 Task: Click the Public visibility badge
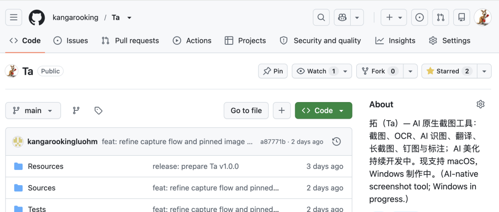tap(50, 71)
